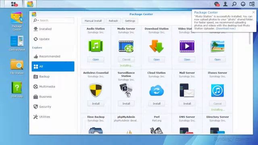Click the package list vertical scrollbar

point(250,38)
